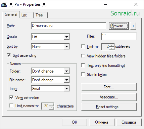Close the Properties window
This screenshot has width=144, height=129.
(136, 4)
